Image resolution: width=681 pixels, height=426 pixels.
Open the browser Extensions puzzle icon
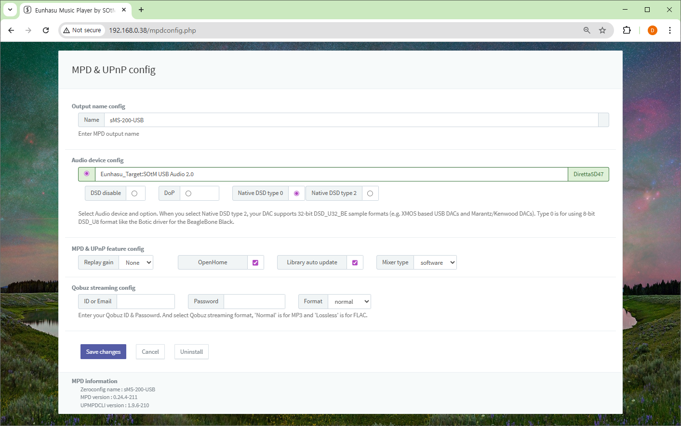coord(627,30)
